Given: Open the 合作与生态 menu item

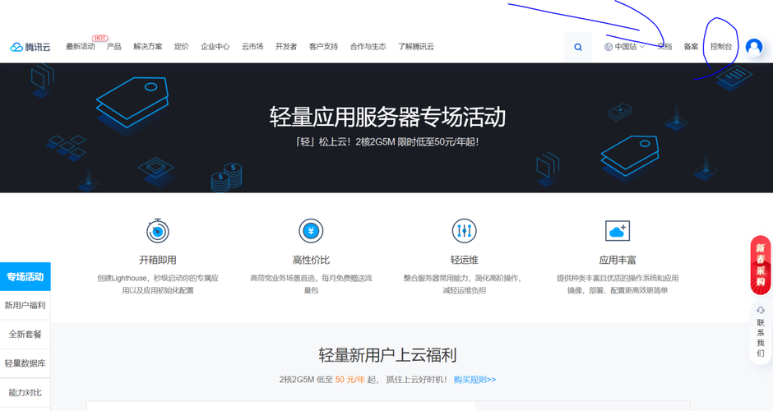Looking at the screenshot, I should tap(368, 46).
